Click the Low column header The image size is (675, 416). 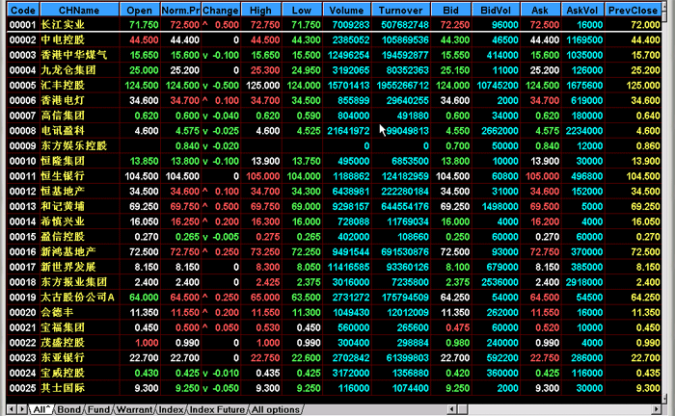pyautogui.click(x=301, y=10)
